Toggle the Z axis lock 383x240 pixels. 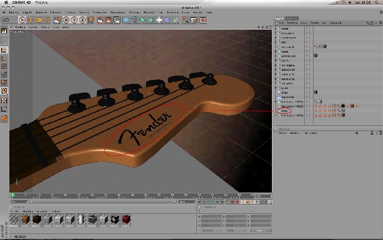83,20
